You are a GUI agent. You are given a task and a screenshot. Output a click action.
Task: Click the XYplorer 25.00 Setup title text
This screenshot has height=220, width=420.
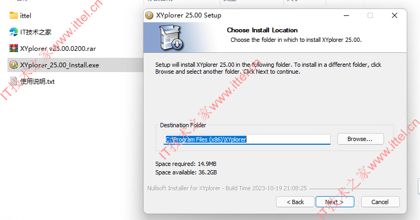[x=189, y=15]
